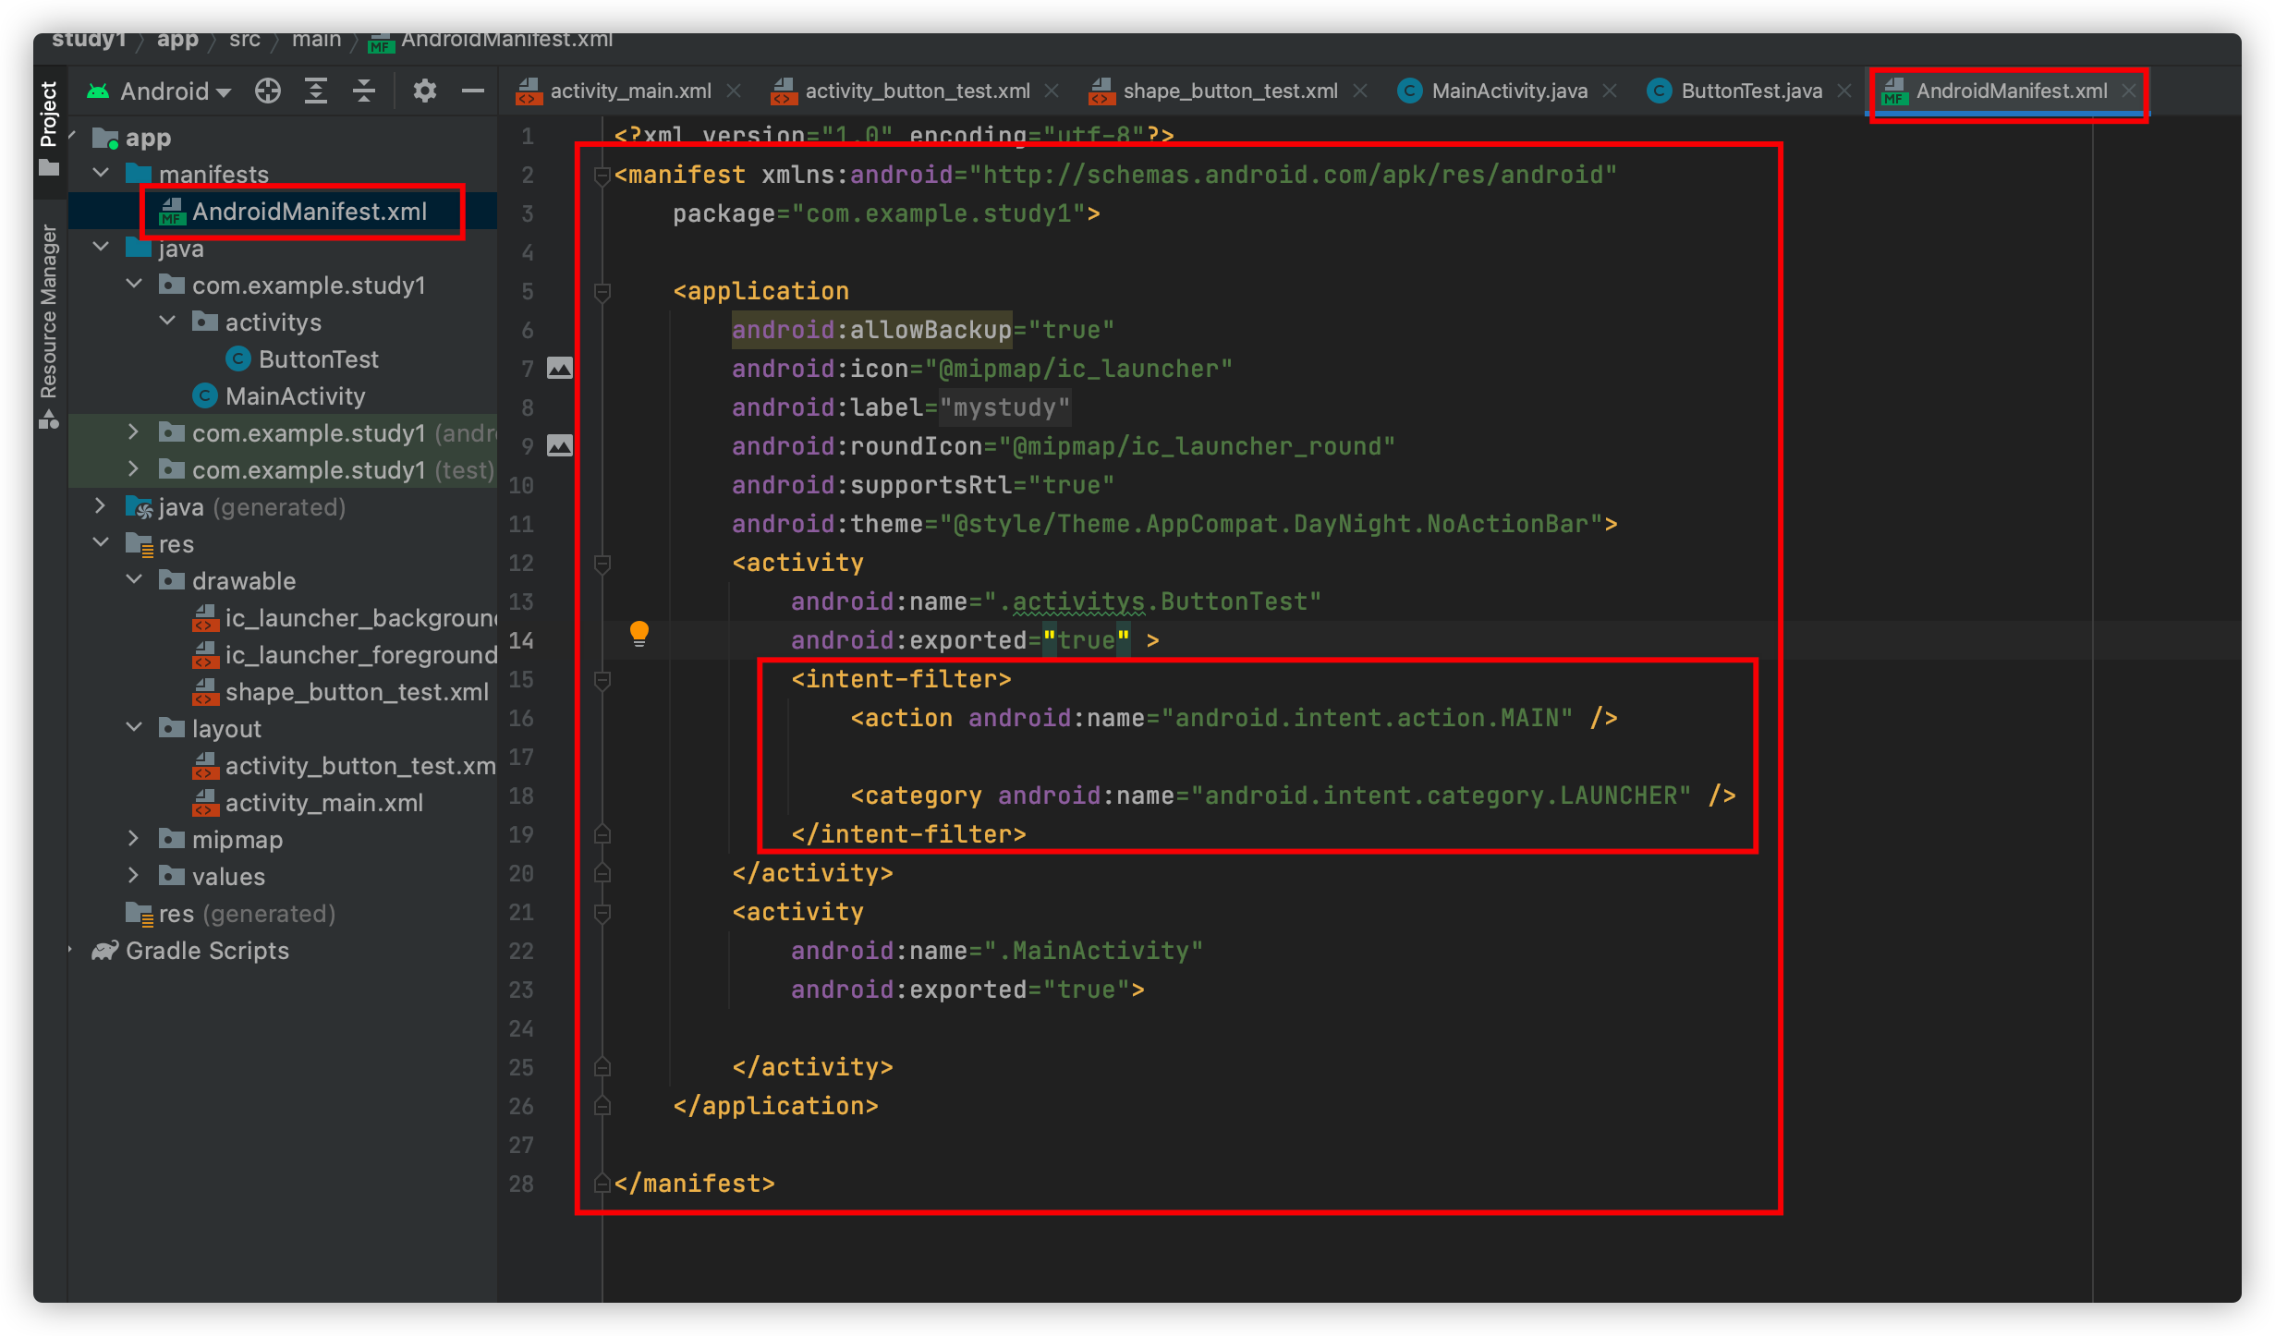
Task: Close the activity_main.xml tab
Action: click(x=734, y=91)
